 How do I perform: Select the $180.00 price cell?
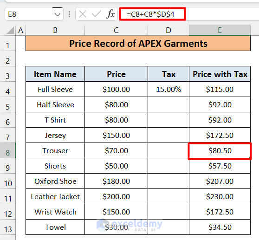[116, 181]
